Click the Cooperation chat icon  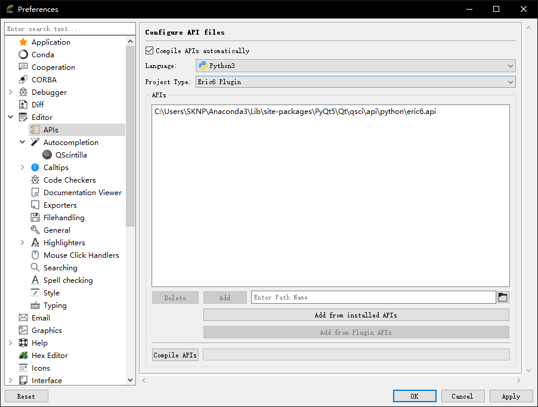click(x=23, y=67)
